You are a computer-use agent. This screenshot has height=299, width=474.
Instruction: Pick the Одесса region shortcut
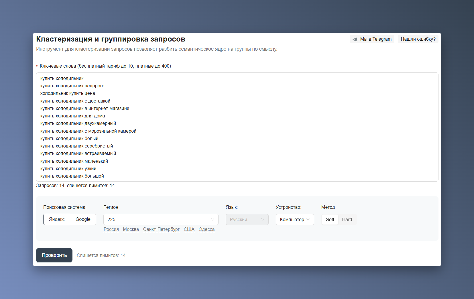point(206,229)
